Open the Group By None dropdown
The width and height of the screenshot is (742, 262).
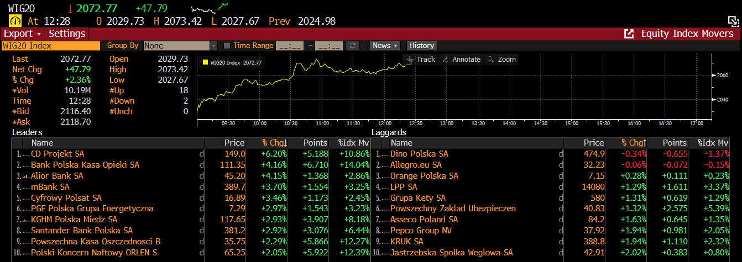coord(180,46)
